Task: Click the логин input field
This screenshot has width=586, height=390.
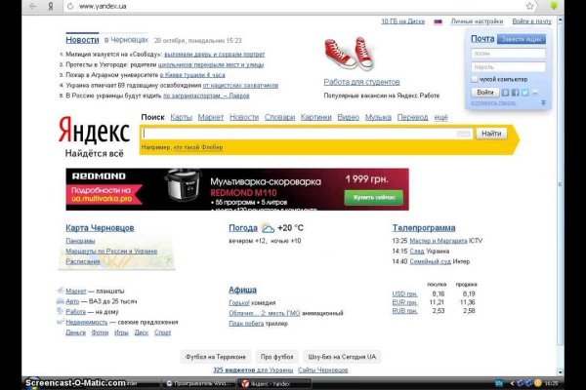Action: pyautogui.click(x=506, y=53)
